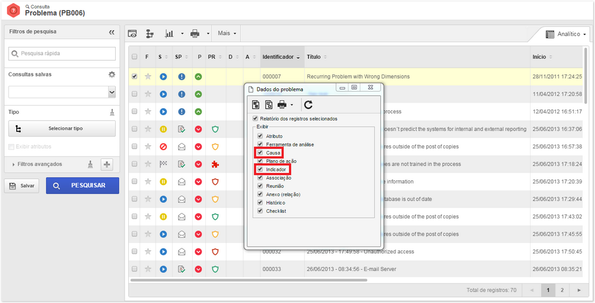Click the red Problema hexagon logo

(x=14, y=10)
